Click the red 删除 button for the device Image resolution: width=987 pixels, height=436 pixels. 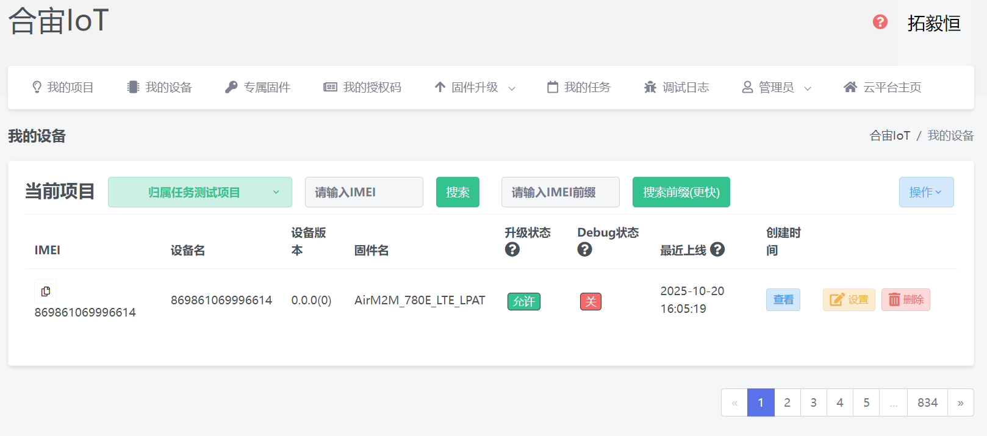tap(905, 299)
